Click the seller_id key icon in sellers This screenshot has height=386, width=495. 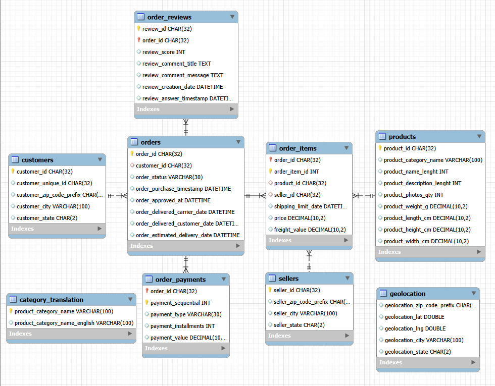pos(270,290)
